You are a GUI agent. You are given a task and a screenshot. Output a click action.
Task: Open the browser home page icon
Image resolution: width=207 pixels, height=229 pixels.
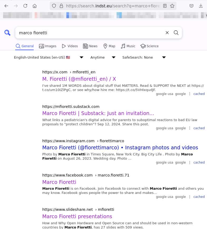coord(34,6)
